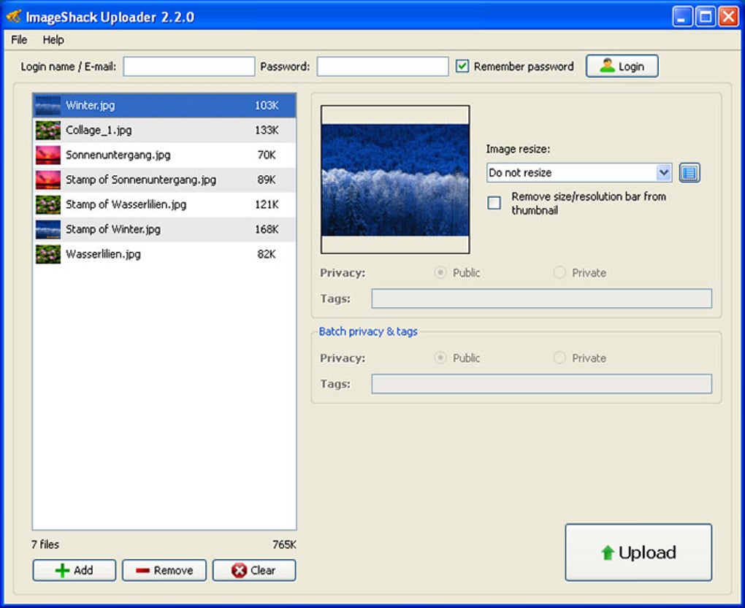Click the Login person icon
This screenshot has width=745, height=608.
point(605,66)
